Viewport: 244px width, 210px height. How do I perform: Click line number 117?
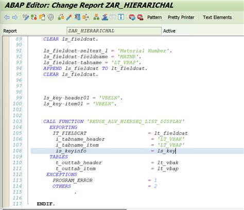pos(17,204)
